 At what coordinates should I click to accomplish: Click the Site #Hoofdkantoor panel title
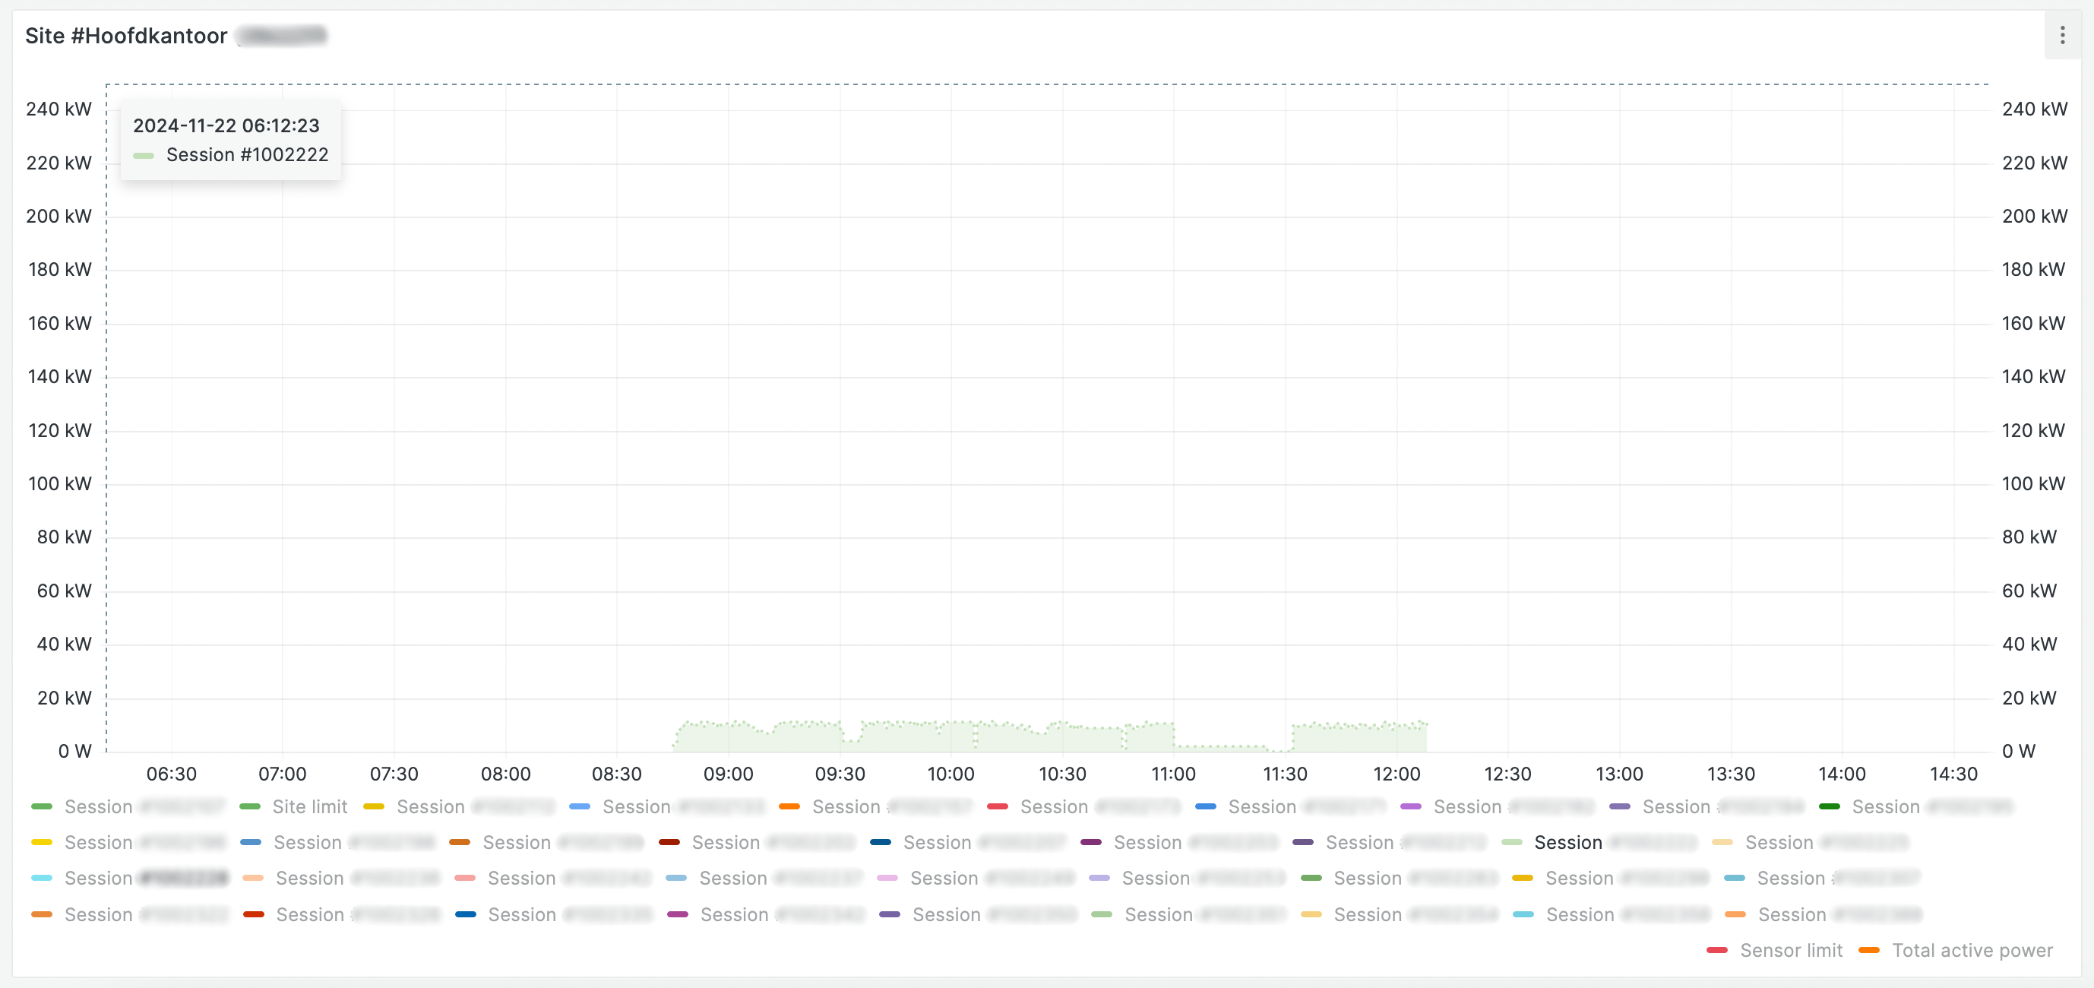[x=126, y=36]
